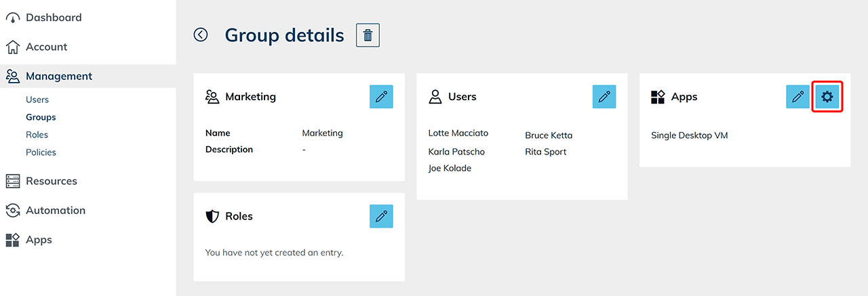Collapse the Management sidebar section
Image resolution: width=868 pixels, height=296 pixels.
[x=59, y=77]
